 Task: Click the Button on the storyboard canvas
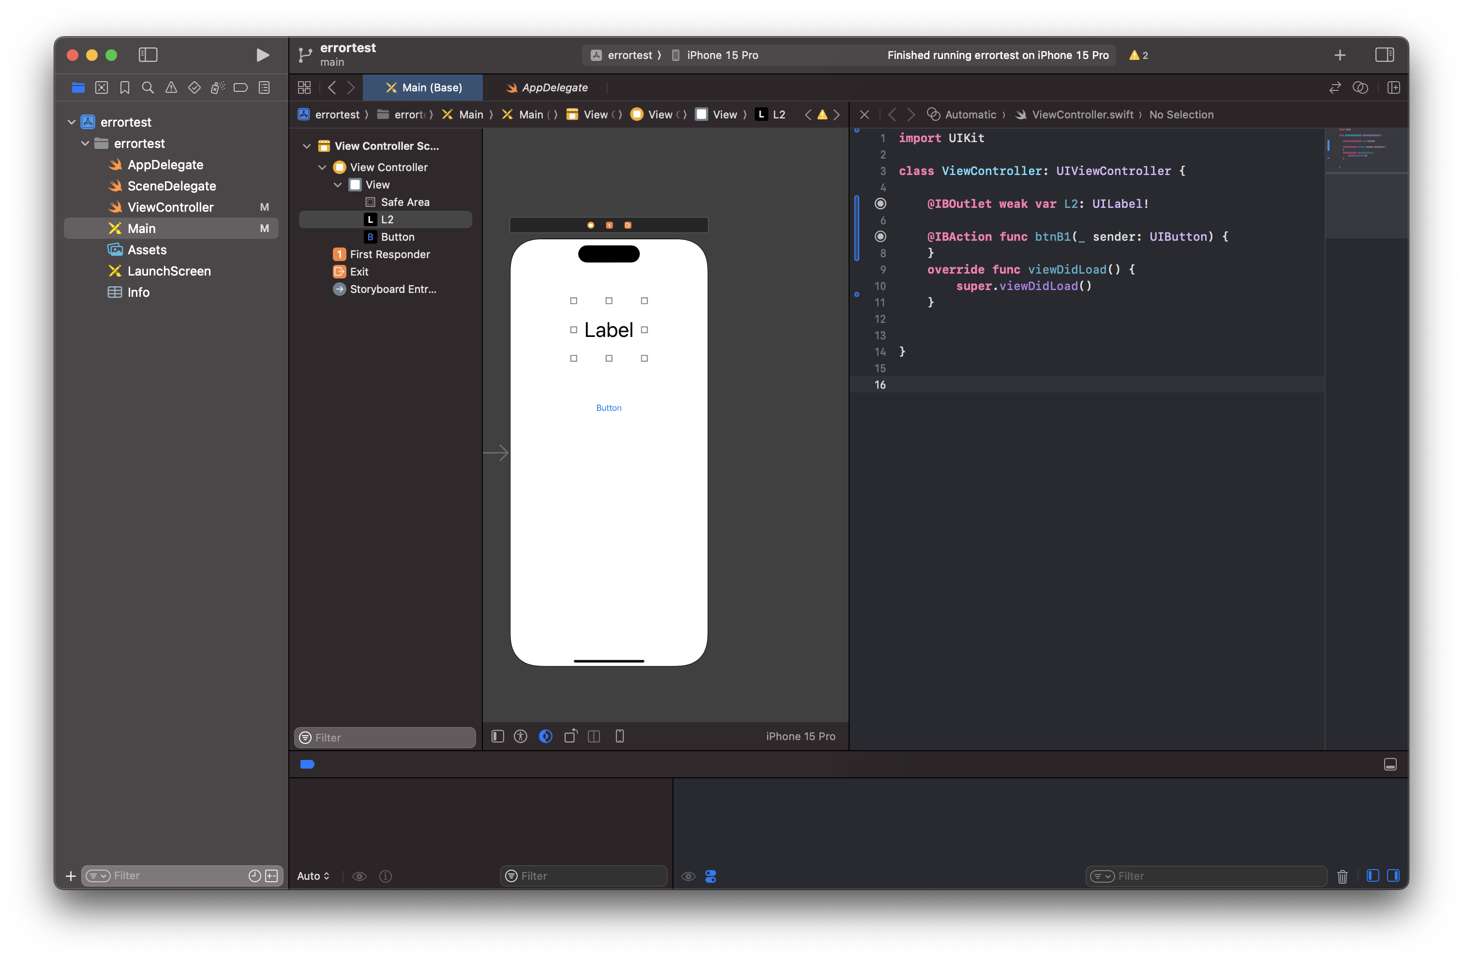609,408
